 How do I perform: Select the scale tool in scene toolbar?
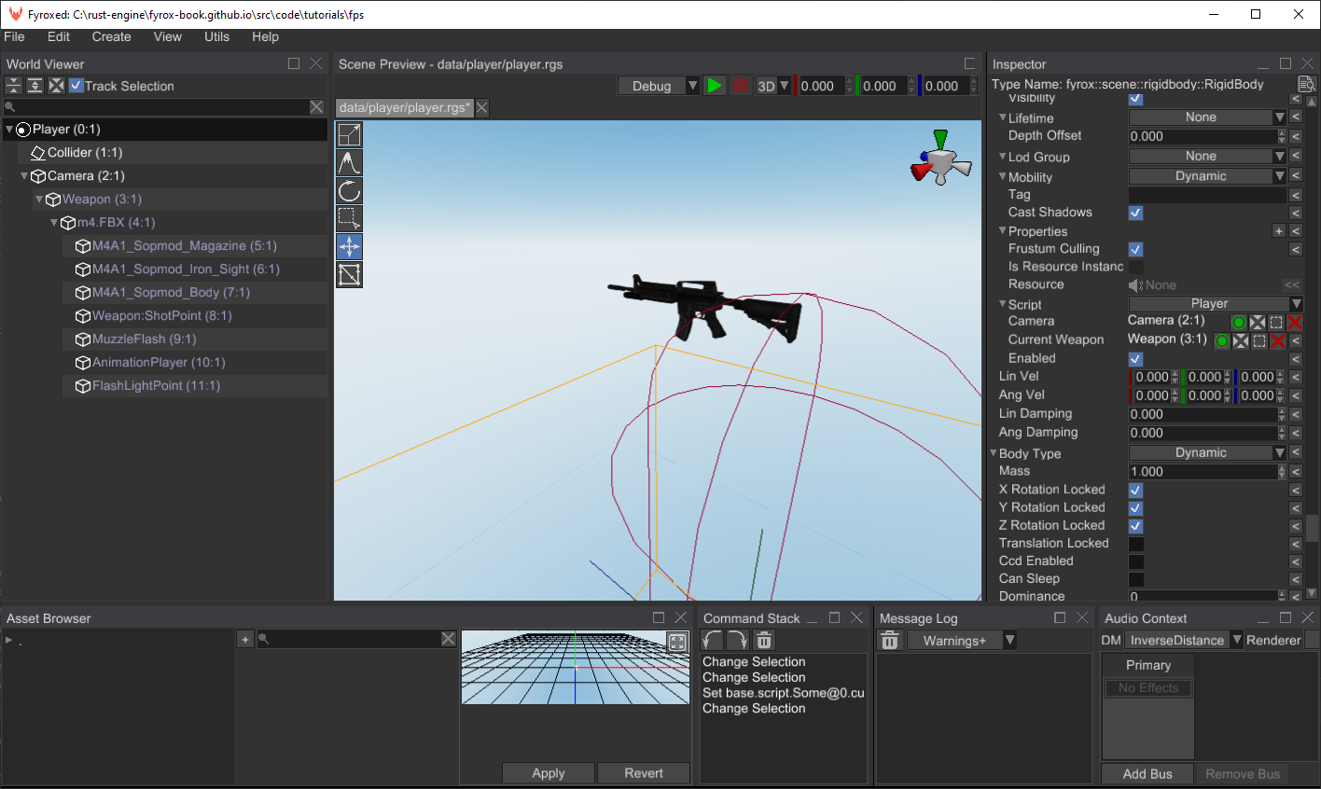pyautogui.click(x=349, y=135)
